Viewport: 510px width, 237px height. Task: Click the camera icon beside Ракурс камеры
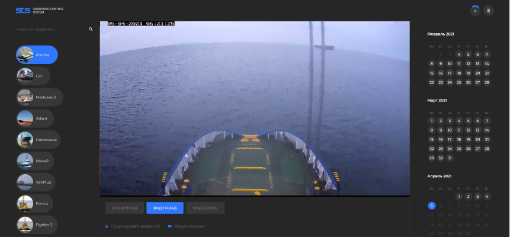[169, 226]
